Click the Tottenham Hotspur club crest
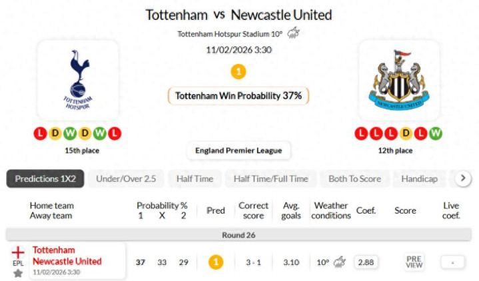The image size is (479, 281). point(78,79)
